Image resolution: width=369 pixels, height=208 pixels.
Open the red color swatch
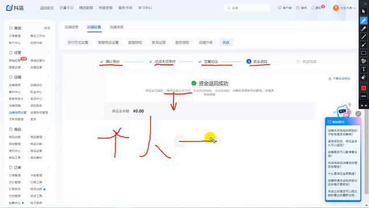[364, 88]
